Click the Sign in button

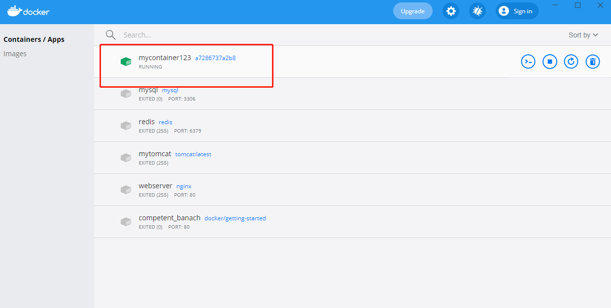[x=517, y=11]
